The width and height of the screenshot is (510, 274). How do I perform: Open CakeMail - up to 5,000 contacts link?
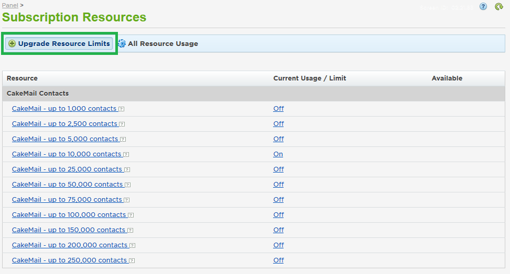(x=65, y=139)
